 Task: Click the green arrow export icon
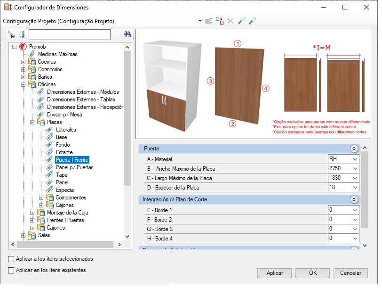pos(241,21)
